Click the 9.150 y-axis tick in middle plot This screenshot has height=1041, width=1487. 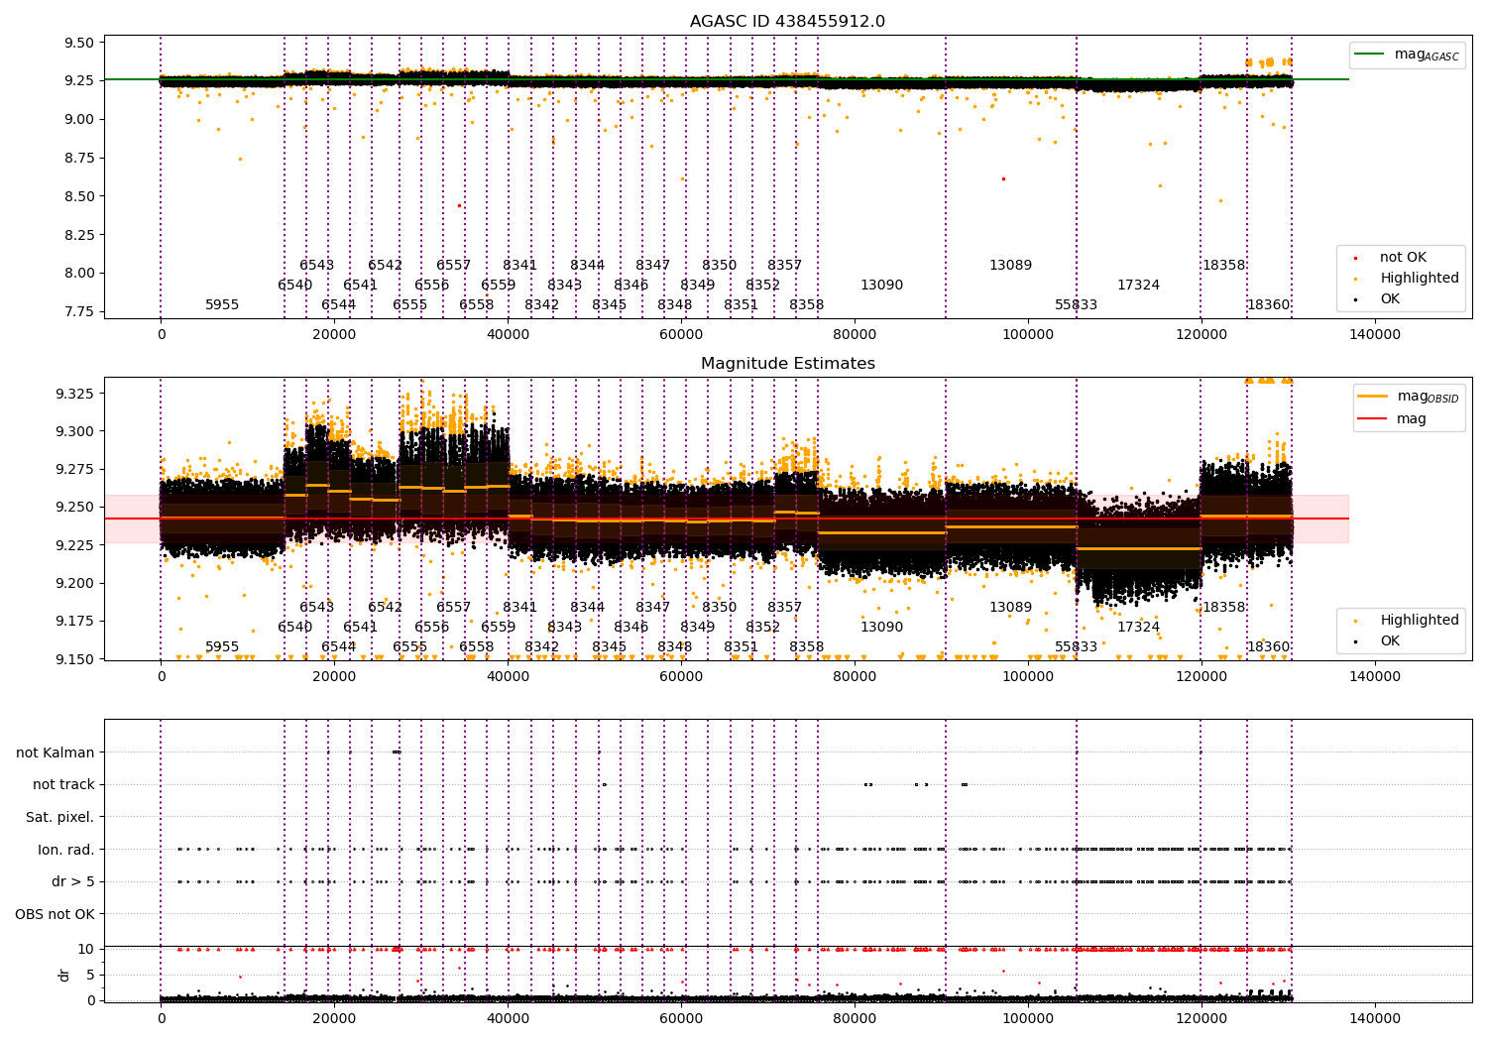(x=75, y=660)
